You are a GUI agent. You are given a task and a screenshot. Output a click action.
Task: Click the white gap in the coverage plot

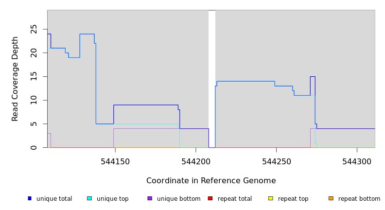[212, 78]
